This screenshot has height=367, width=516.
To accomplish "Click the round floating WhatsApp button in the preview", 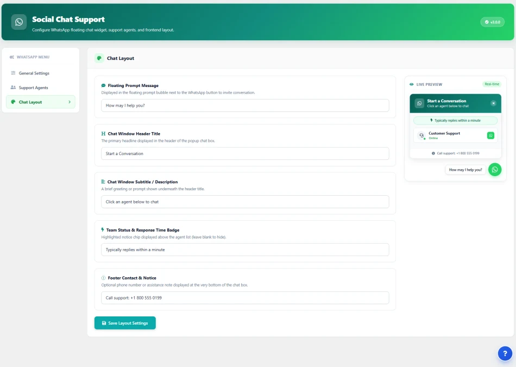I will click(x=495, y=170).
